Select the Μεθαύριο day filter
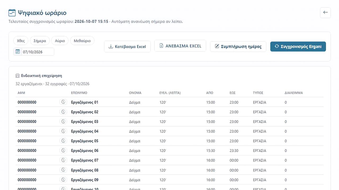339x190 pixels. click(82, 41)
